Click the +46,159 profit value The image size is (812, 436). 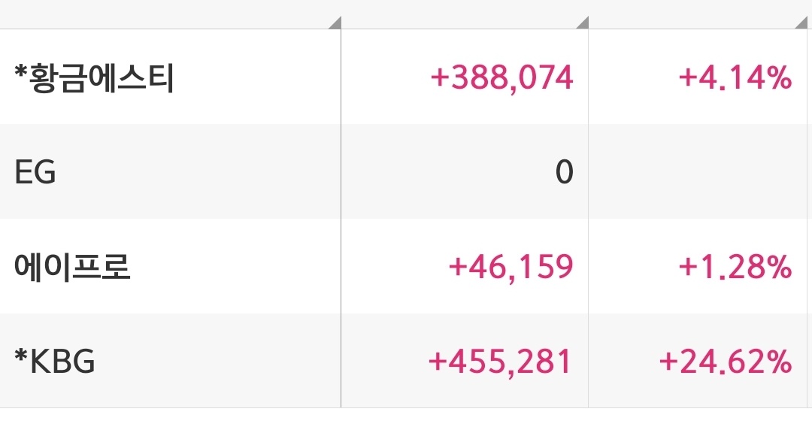(511, 267)
